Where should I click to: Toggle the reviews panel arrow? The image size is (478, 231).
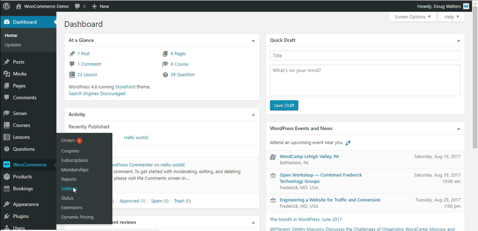(x=253, y=223)
